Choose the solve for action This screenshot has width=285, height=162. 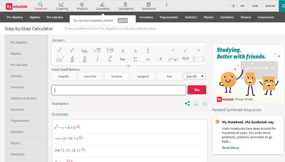[x=90, y=76]
